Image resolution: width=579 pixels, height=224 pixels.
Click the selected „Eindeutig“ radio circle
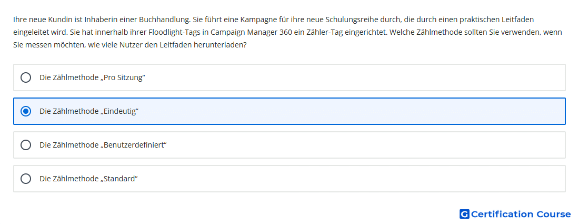click(25, 111)
